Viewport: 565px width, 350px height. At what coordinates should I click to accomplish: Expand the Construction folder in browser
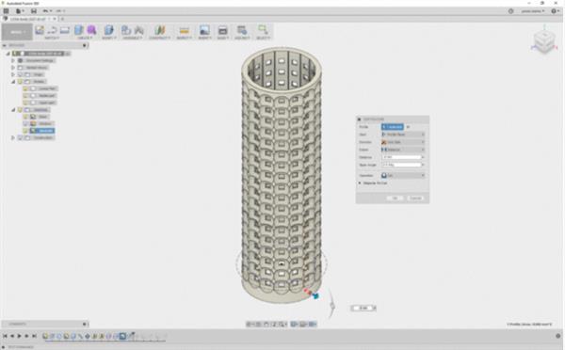click(x=13, y=137)
